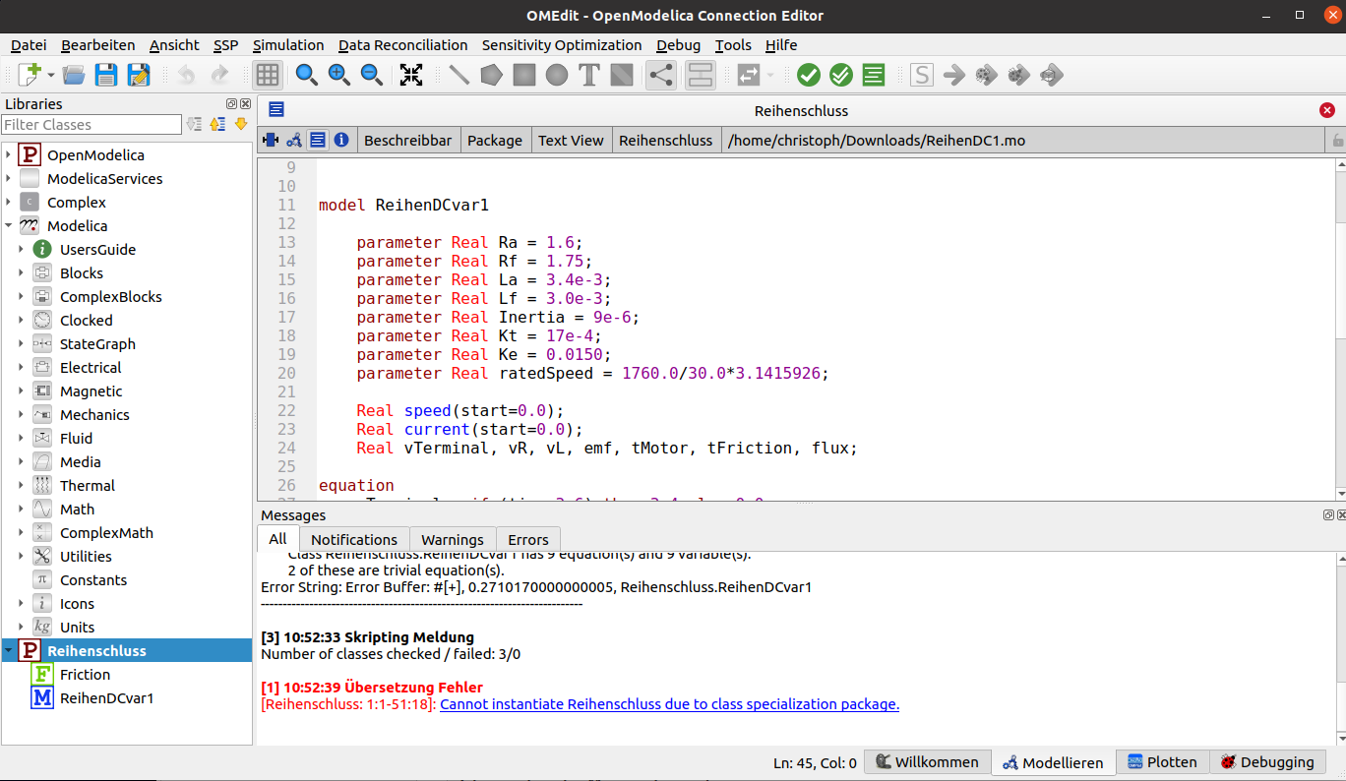This screenshot has width=1346, height=781.
Task: Click the Messages panel vertical scrollbar
Action: click(x=1340, y=649)
